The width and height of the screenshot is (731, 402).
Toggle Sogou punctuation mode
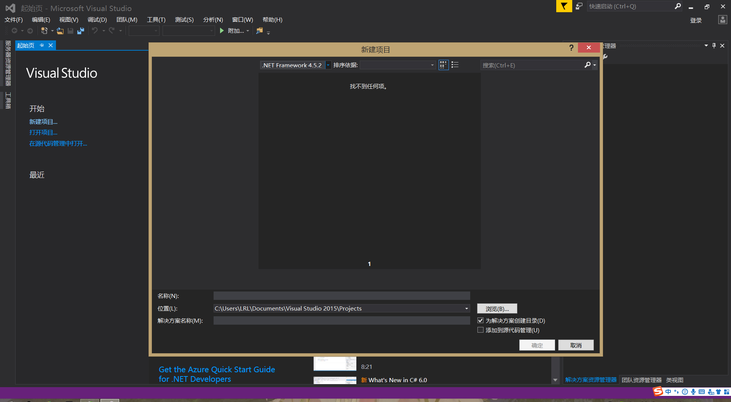[677, 392]
